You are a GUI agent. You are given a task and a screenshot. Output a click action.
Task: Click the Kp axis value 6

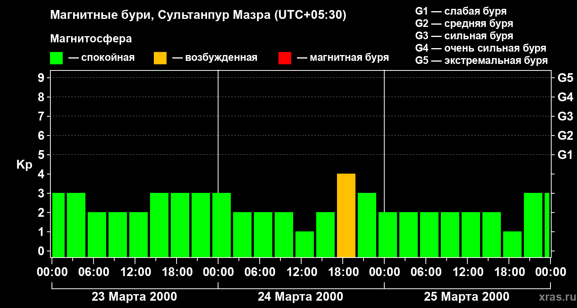click(42, 136)
